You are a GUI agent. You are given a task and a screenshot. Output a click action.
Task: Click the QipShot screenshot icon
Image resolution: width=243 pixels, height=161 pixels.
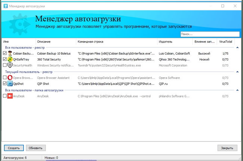(10, 84)
